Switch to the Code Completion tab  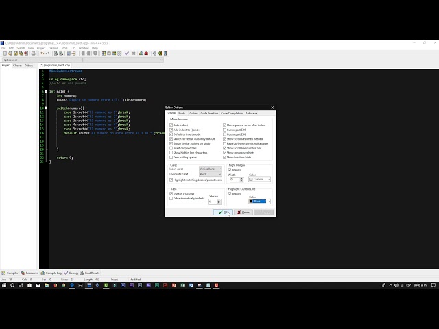[232, 114]
